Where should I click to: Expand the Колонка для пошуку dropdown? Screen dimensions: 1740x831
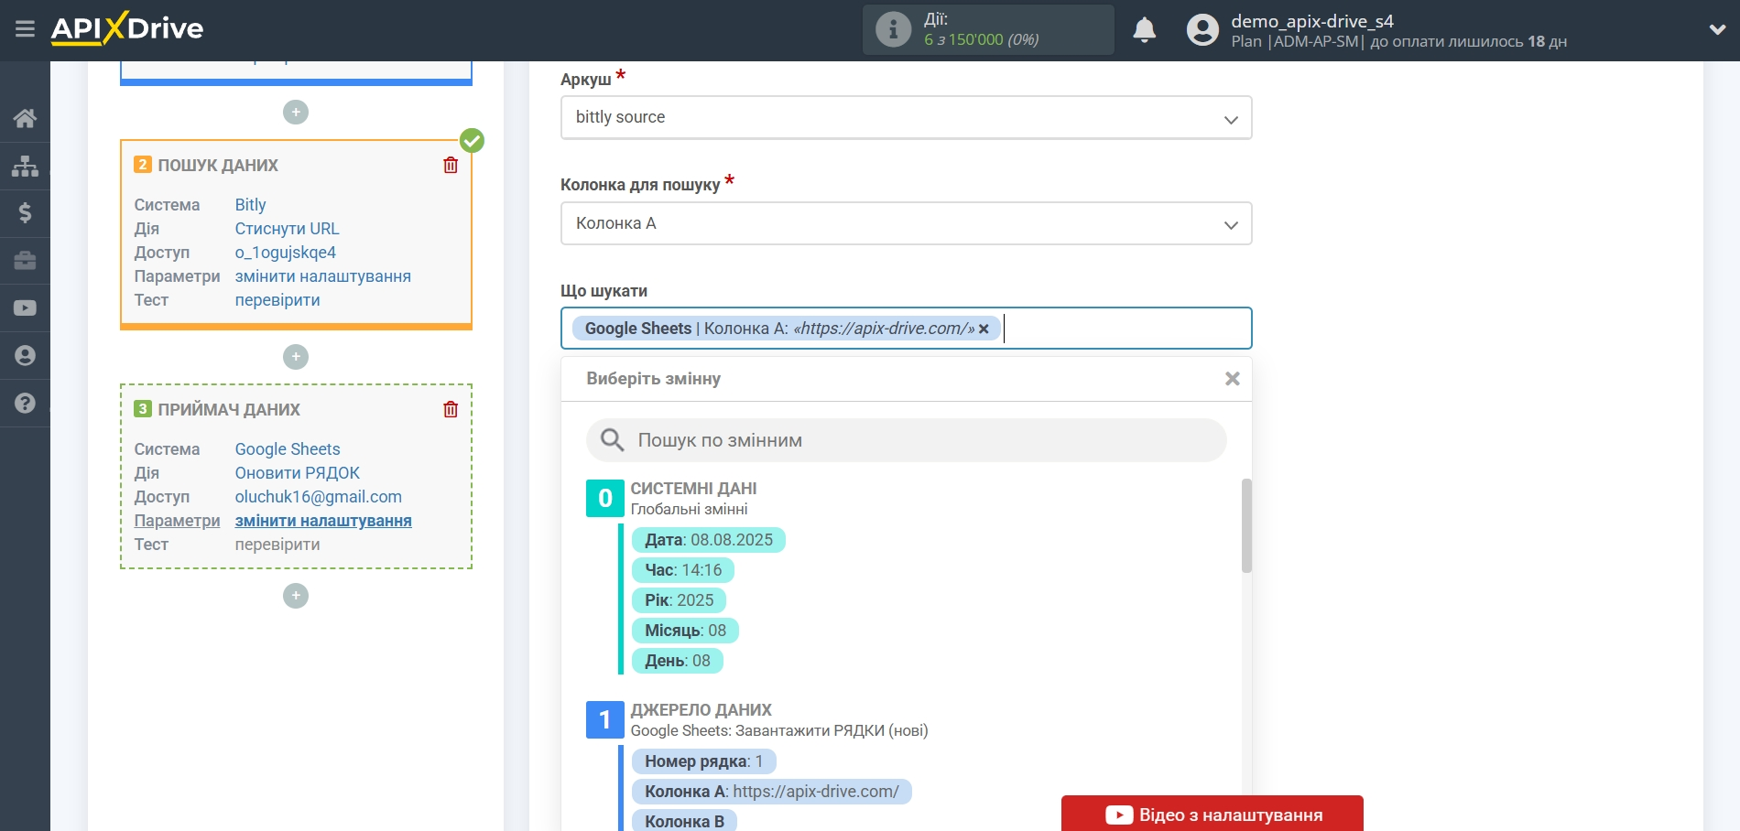[906, 223]
